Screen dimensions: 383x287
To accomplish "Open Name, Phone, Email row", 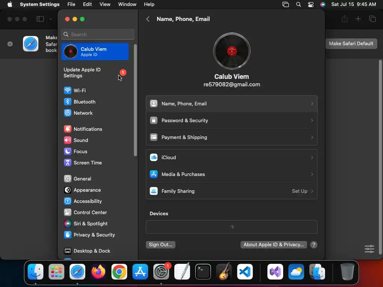I will (232, 104).
